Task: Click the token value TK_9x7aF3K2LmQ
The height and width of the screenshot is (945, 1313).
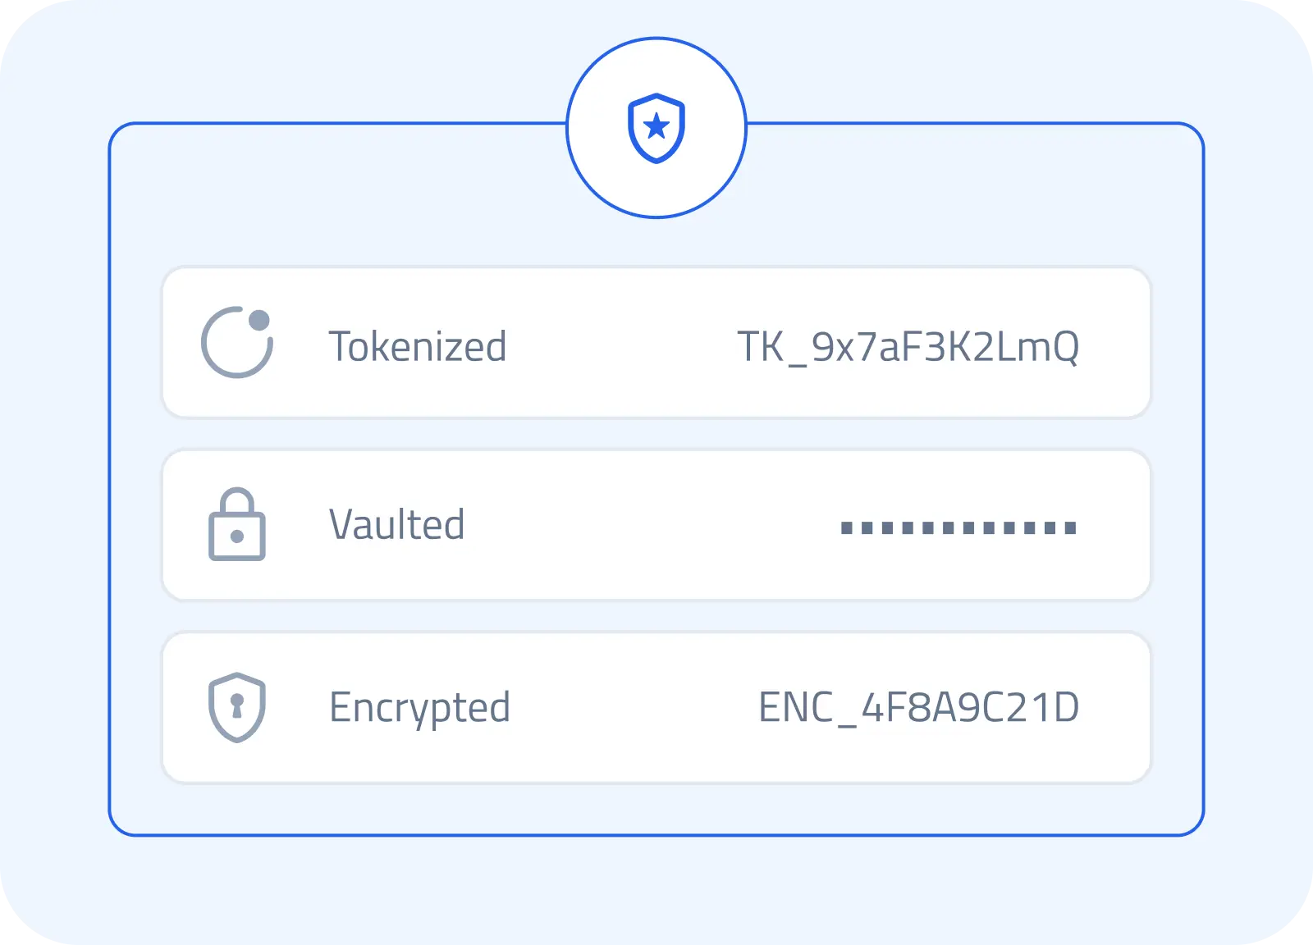Action: pos(908,346)
